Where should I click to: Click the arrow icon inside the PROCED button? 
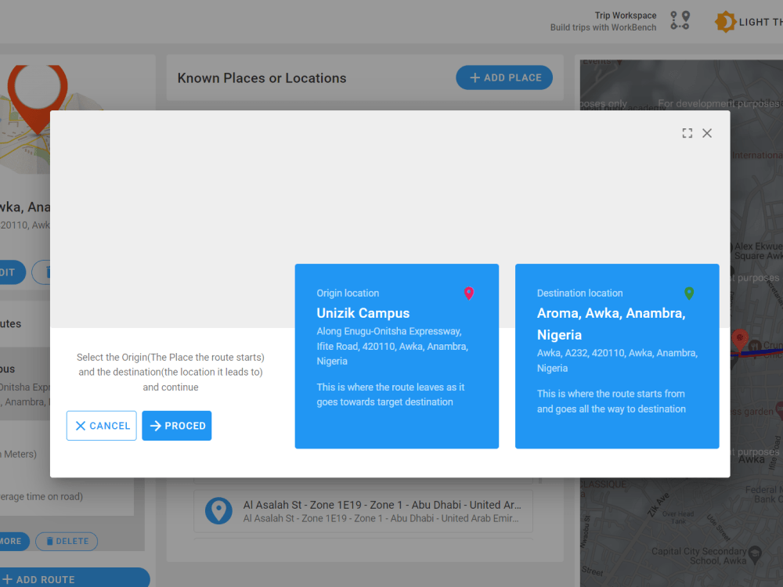pos(155,426)
